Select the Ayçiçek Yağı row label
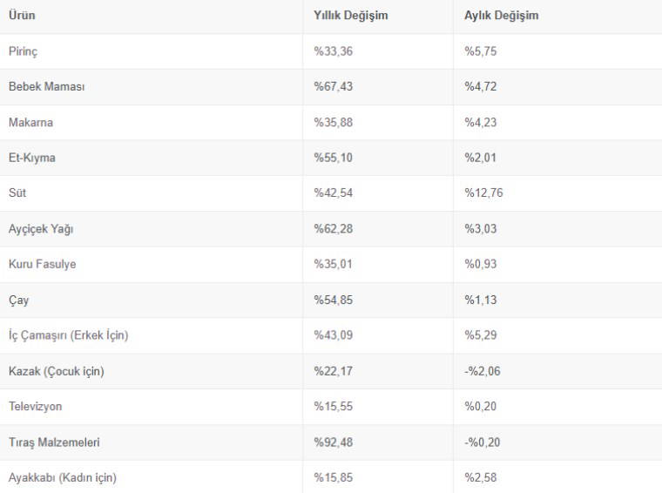662x493 pixels. click(41, 228)
